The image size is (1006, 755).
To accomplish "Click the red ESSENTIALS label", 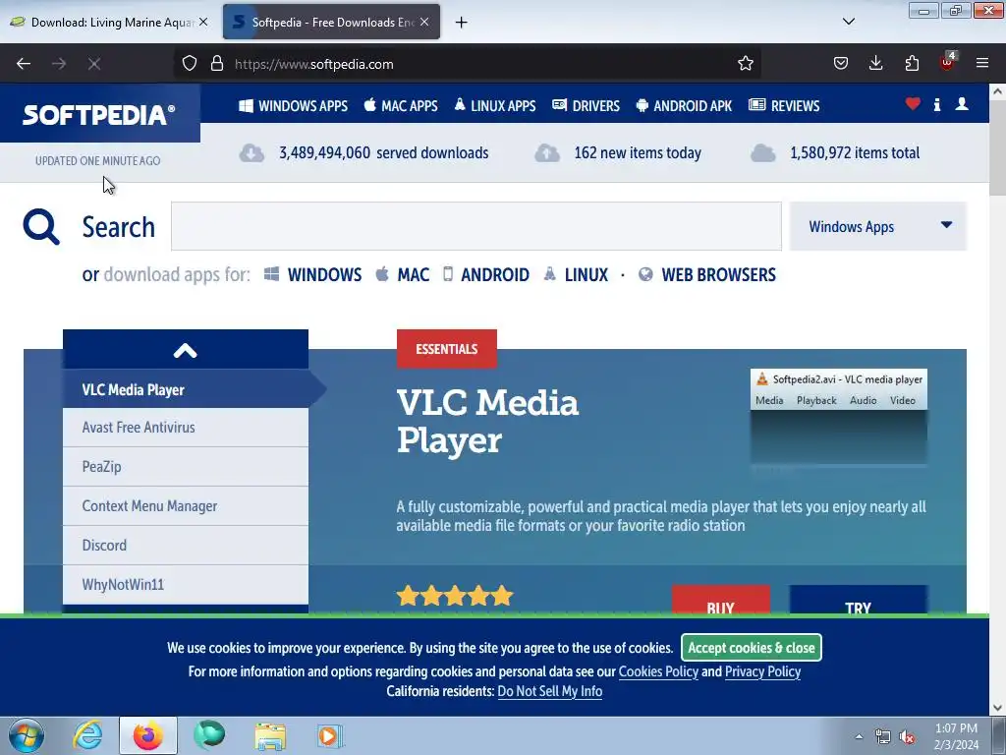I will [x=447, y=349].
